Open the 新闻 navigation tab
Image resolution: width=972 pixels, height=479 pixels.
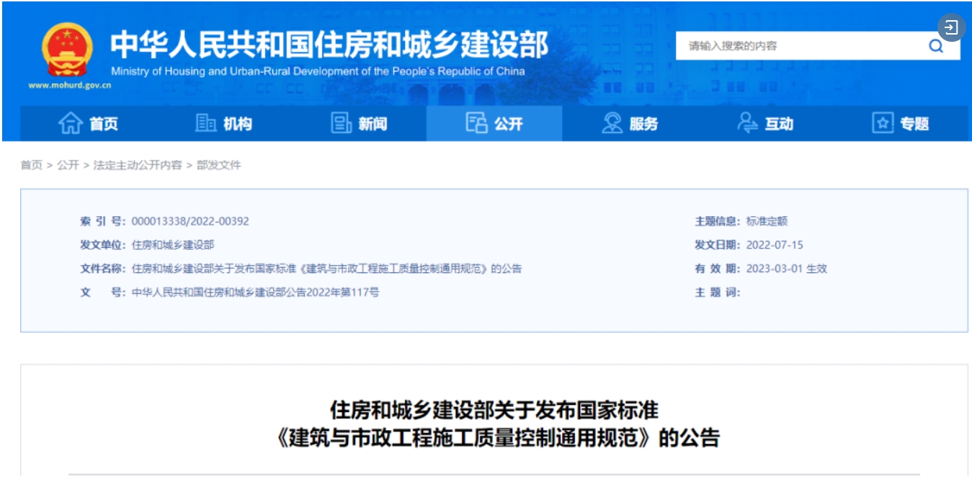coord(359,124)
